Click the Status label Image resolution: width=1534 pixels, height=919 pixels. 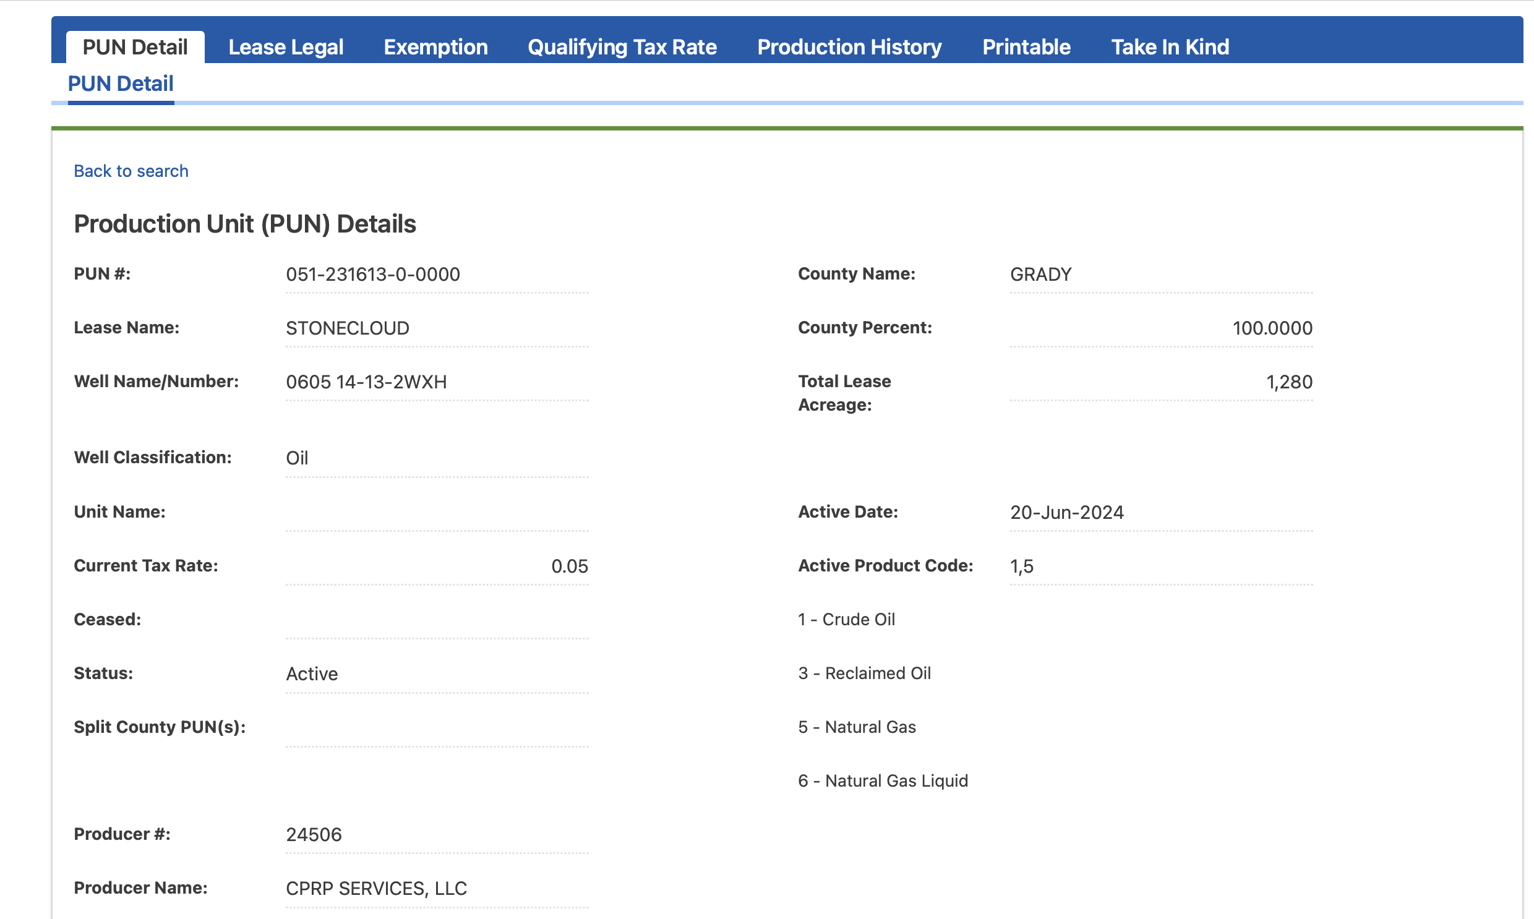click(103, 673)
